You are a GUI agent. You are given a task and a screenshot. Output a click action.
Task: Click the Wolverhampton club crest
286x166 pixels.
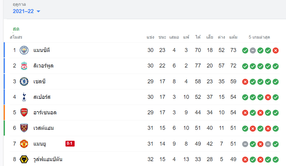[24, 159]
